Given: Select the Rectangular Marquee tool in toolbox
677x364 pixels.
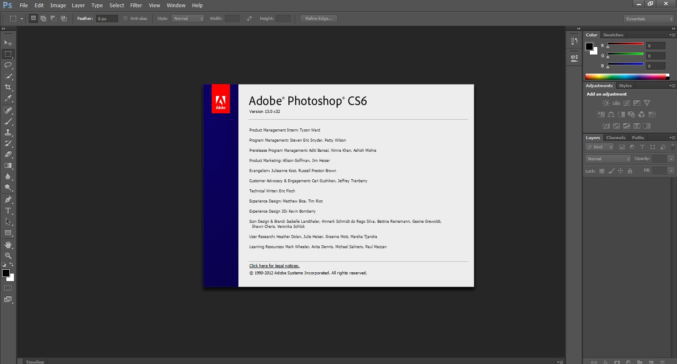Looking at the screenshot, I should click(x=8, y=54).
